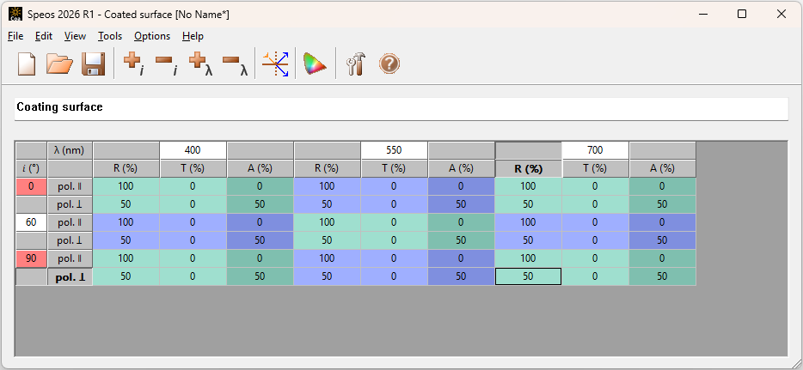803x370 pixels.
Task: Open the Edit menu
Action: click(44, 36)
